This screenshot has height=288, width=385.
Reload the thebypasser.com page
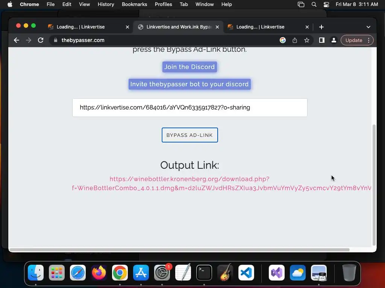41,40
